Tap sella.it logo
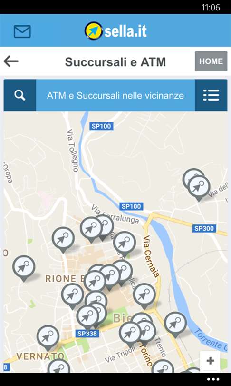The height and width of the screenshot is (386, 231). coord(115,31)
